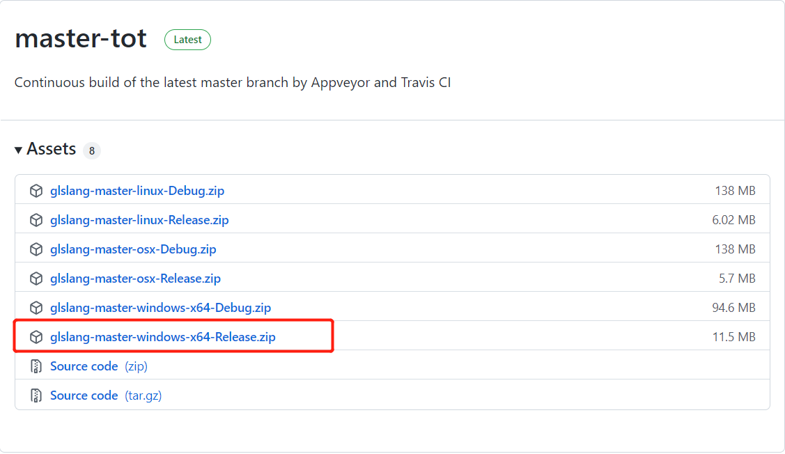Click the package icon next to glslang-master-linux-Release.zip

coord(36,219)
